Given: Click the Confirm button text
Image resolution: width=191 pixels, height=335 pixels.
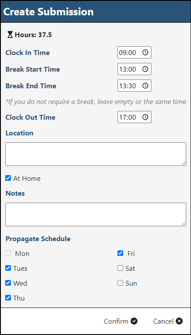Looking at the screenshot, I should [116, 321].
